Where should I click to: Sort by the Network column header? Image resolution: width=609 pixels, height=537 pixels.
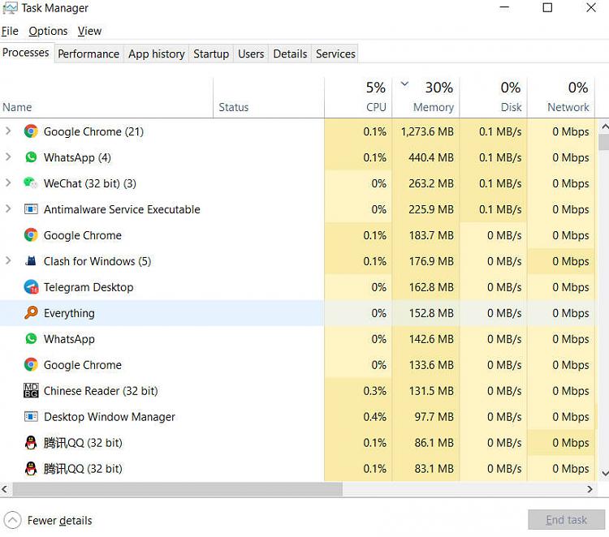pos(561,98)
